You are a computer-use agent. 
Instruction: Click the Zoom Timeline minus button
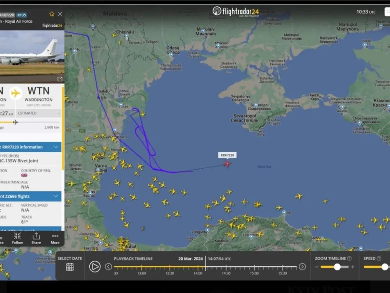[317, 267]
